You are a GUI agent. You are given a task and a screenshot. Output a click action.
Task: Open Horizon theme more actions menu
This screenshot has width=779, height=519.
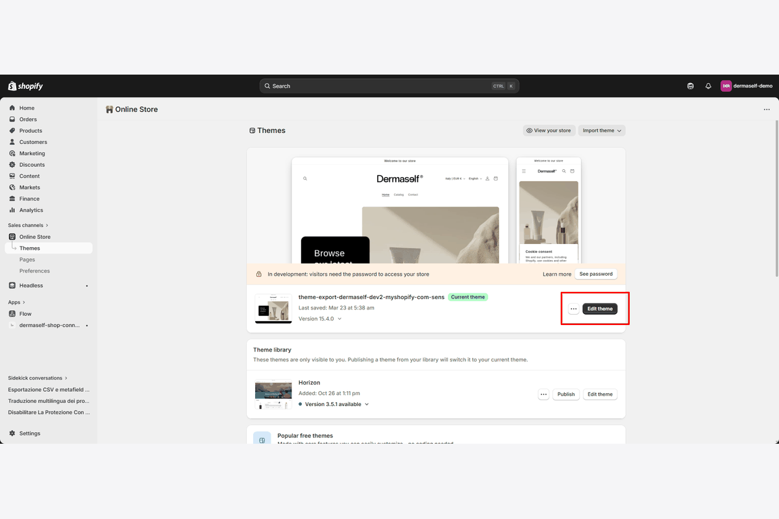(x=544, y=394)
